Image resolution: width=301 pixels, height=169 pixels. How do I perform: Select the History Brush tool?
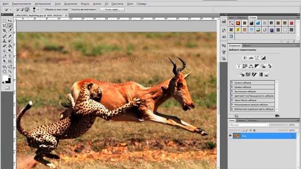click(x=10, y=41)
